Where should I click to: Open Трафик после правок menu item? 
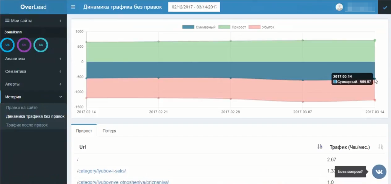[27, 125]
